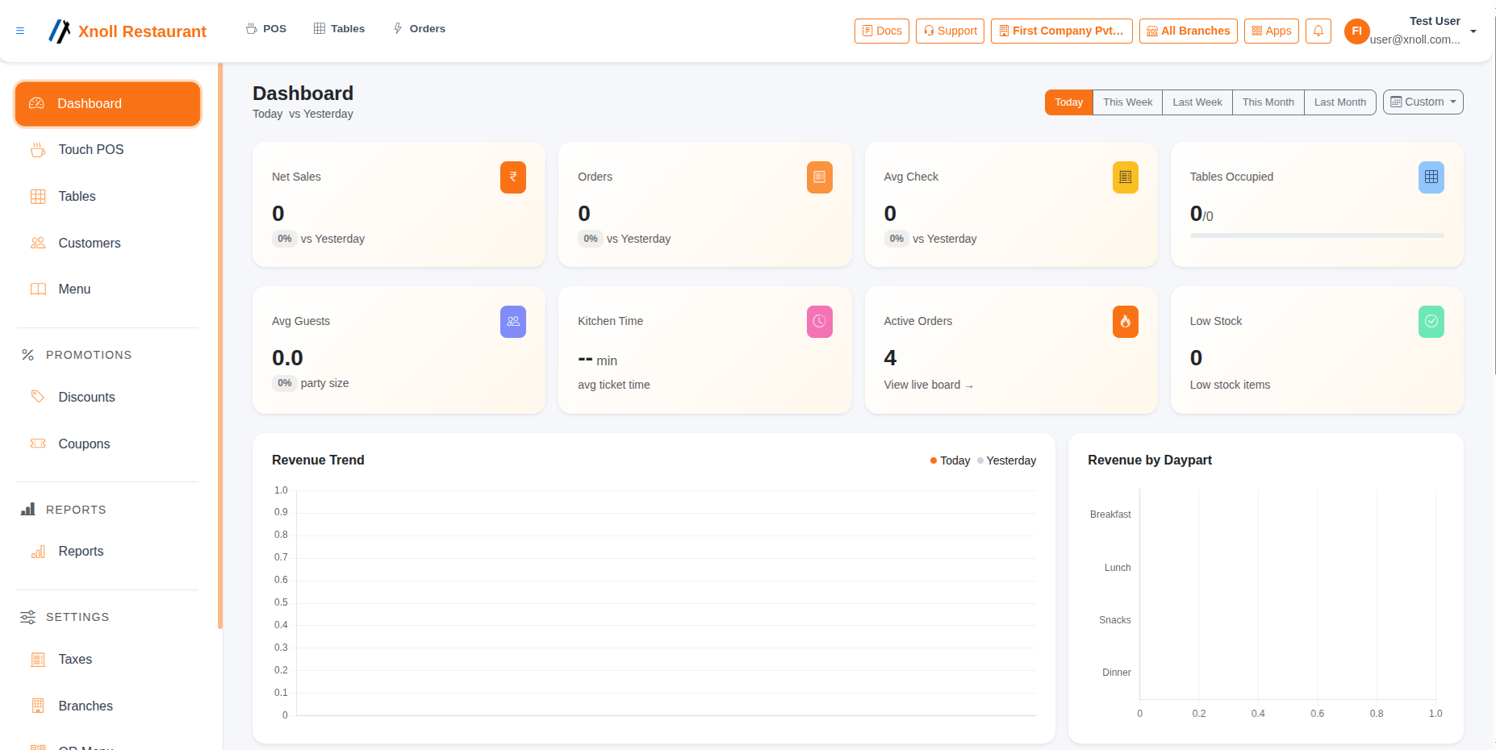Open the View live board link
This screenshot has width=1496, height=750.
pyautogui.click(x=929, y=385)
